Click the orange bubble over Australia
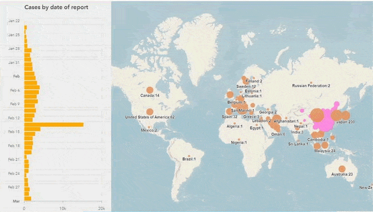This screenshot has height=212, width=373. tap(342, 169)
